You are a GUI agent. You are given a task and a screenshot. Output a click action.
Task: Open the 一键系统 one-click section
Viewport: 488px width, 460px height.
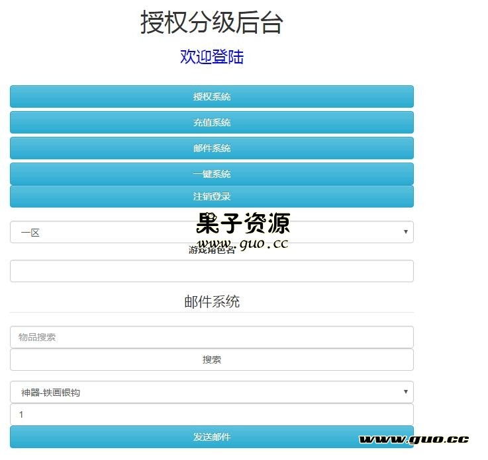(212, 174)
